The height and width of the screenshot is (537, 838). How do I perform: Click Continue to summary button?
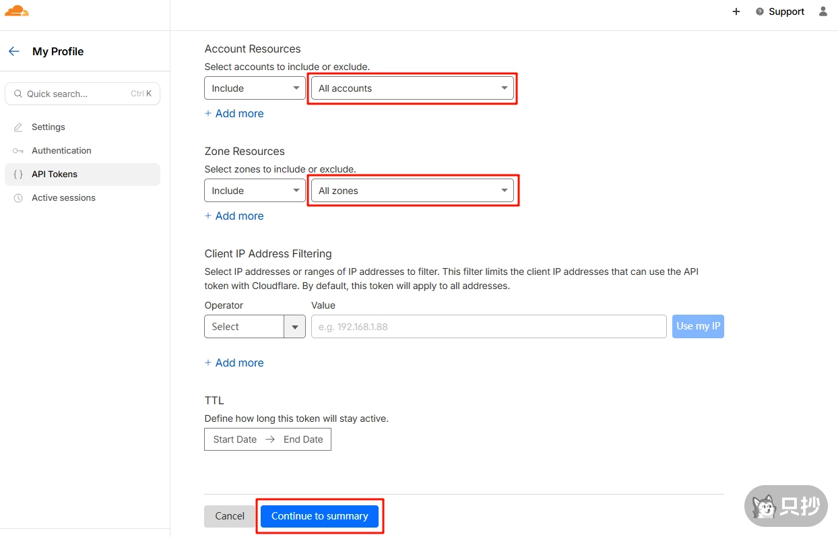tap(319, 516)
